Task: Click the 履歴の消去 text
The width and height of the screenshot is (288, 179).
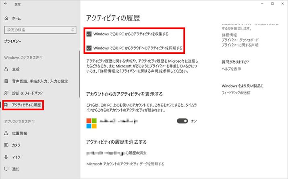Action: 136,153
